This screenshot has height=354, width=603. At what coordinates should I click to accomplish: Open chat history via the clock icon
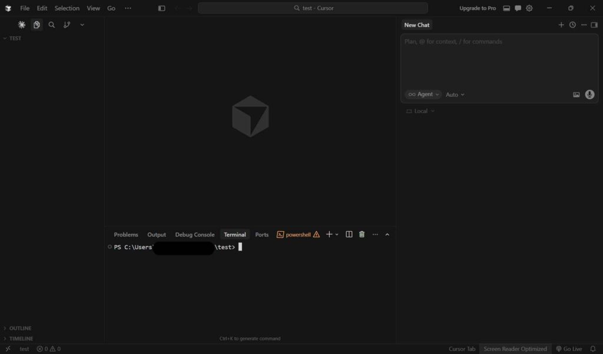(x=572, y=25)
